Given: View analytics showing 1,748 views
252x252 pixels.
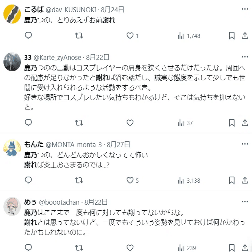Looking at the screenshot, I should click(x=189, y=36).
